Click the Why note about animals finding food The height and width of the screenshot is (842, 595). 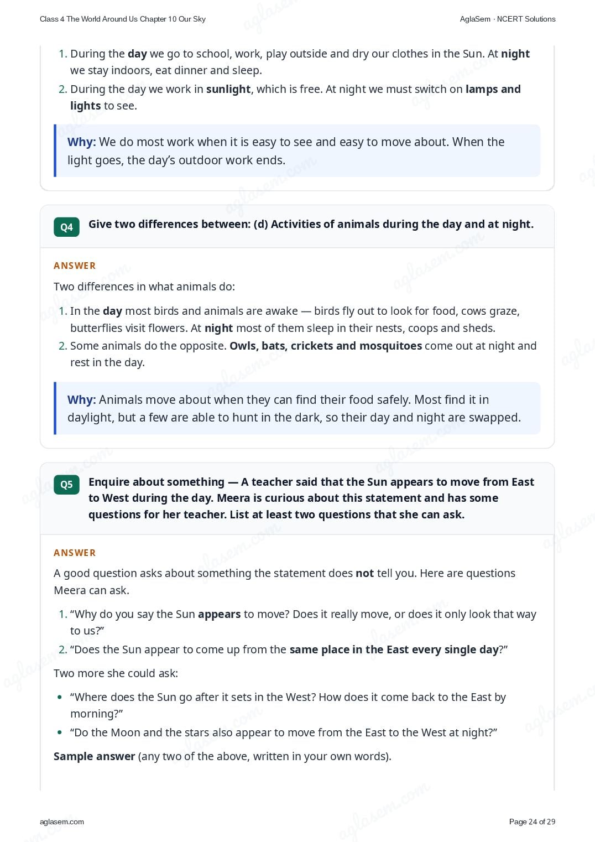297,408
